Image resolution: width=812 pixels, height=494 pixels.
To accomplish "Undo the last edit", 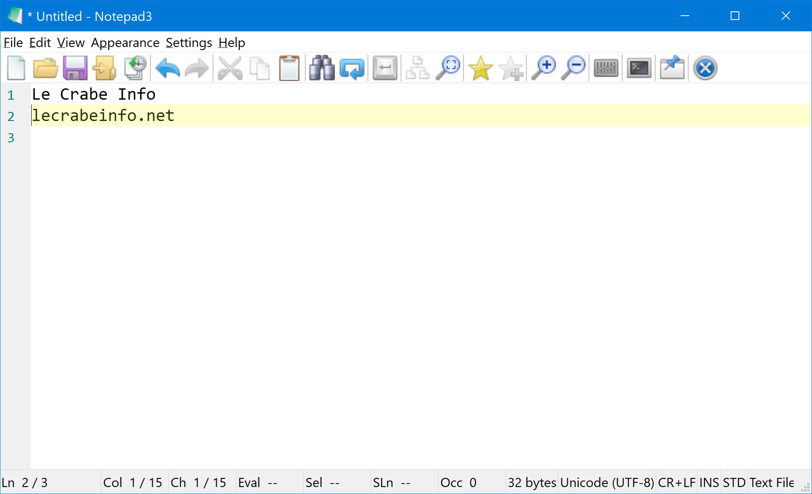I will pos(168,68).
